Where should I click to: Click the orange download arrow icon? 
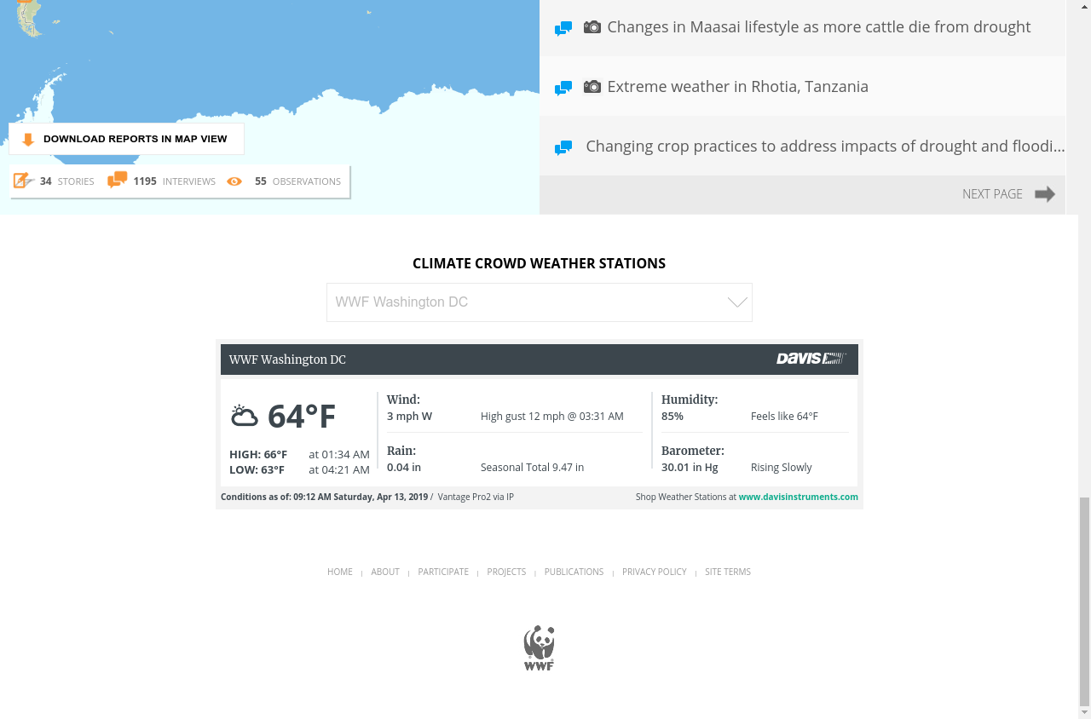point(28,140)
